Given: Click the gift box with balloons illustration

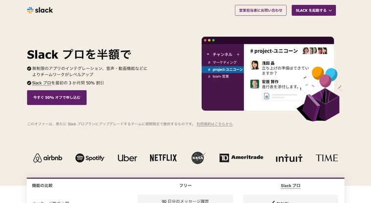Looking at the screenshot, I should coord(319,95).
